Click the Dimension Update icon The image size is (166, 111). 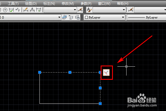point(39,10)
